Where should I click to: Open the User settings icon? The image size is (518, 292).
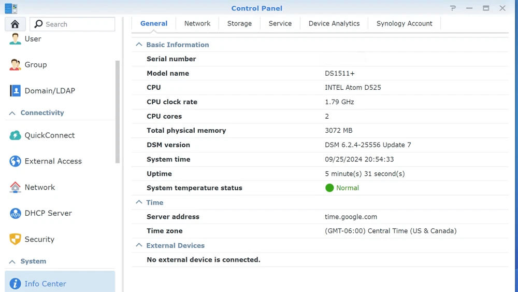15,39
